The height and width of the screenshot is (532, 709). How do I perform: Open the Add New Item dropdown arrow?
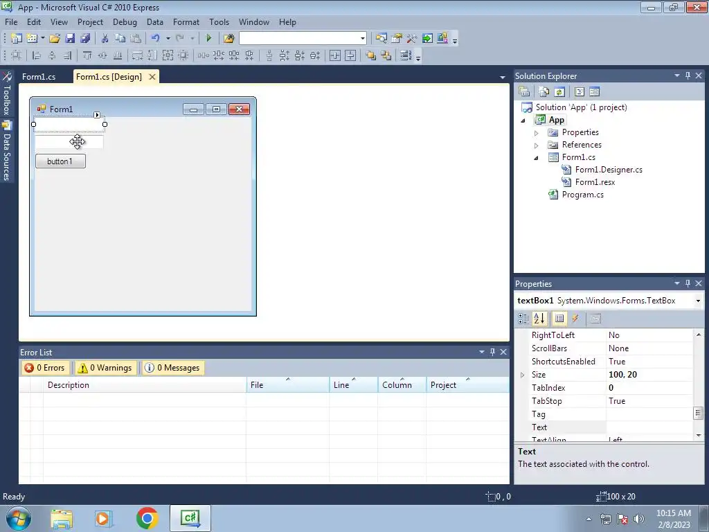click(x=42, y=39)
